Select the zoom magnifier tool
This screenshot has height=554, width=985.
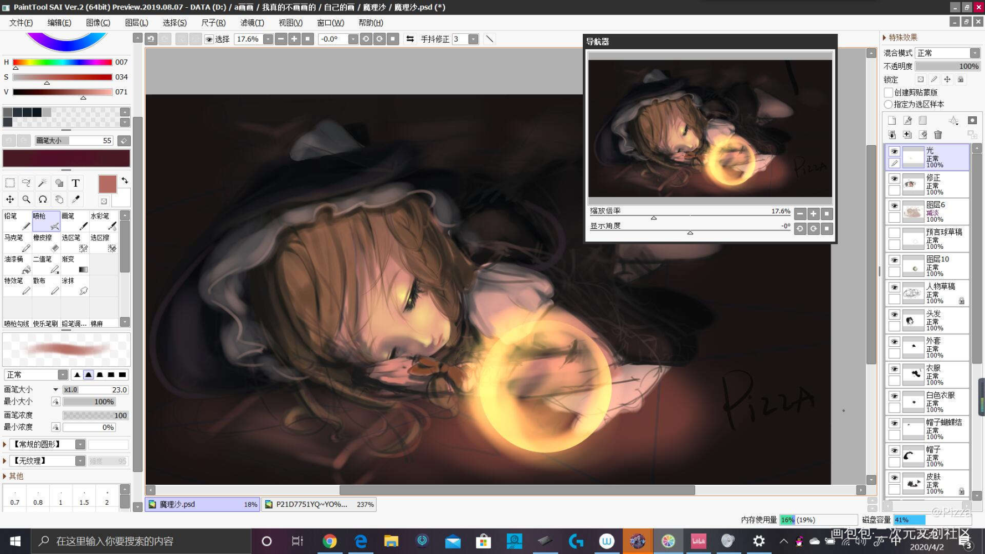tap(26, 199)
